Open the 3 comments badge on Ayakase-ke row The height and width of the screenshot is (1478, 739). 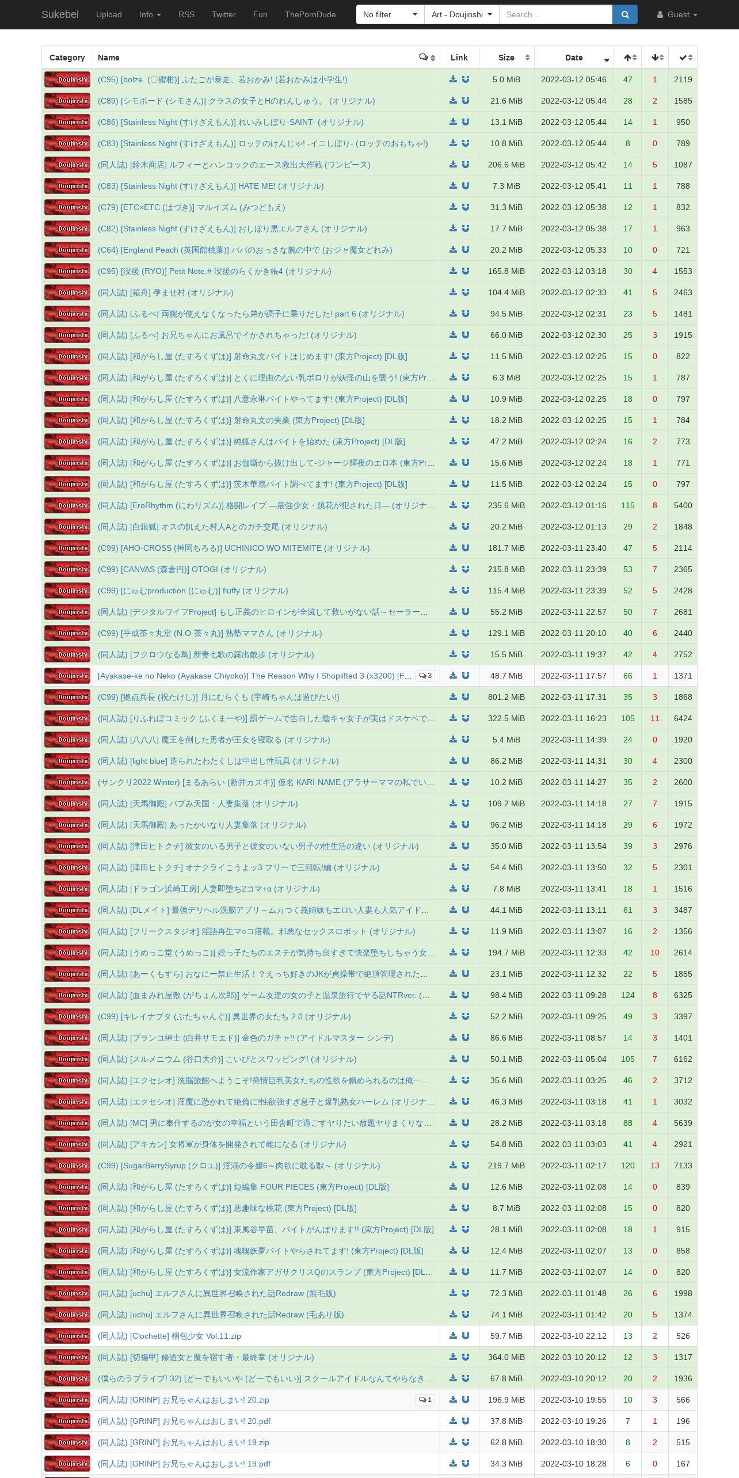425,676
